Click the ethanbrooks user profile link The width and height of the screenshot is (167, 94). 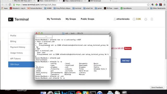pyautogui.click(x=122, y=19)
